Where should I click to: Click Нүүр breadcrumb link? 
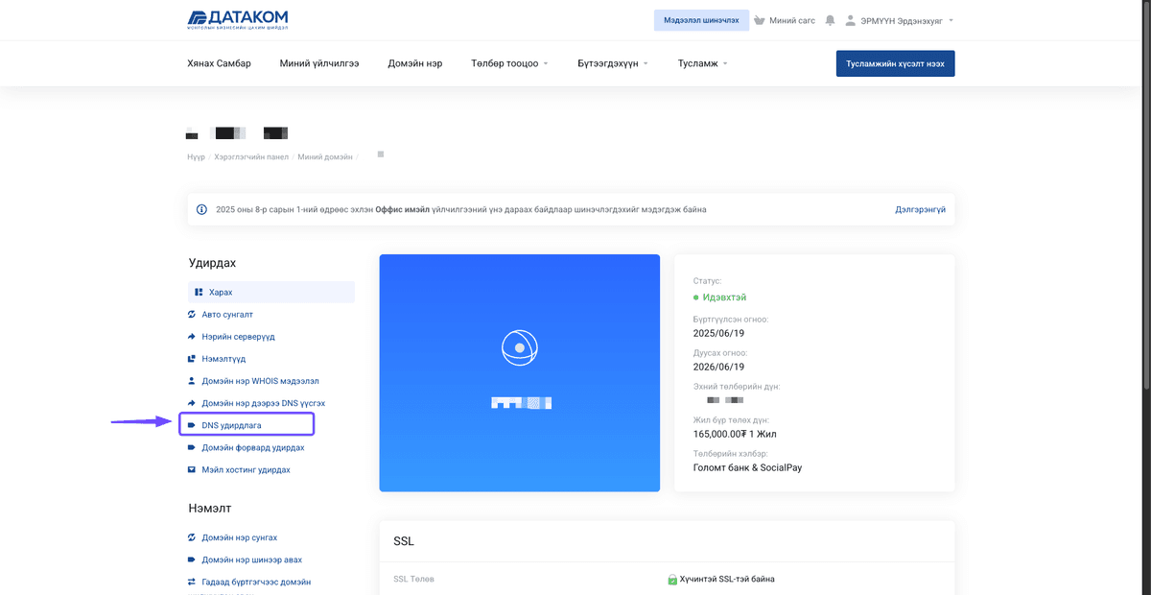pyautogui.click(x=196, y=156)
